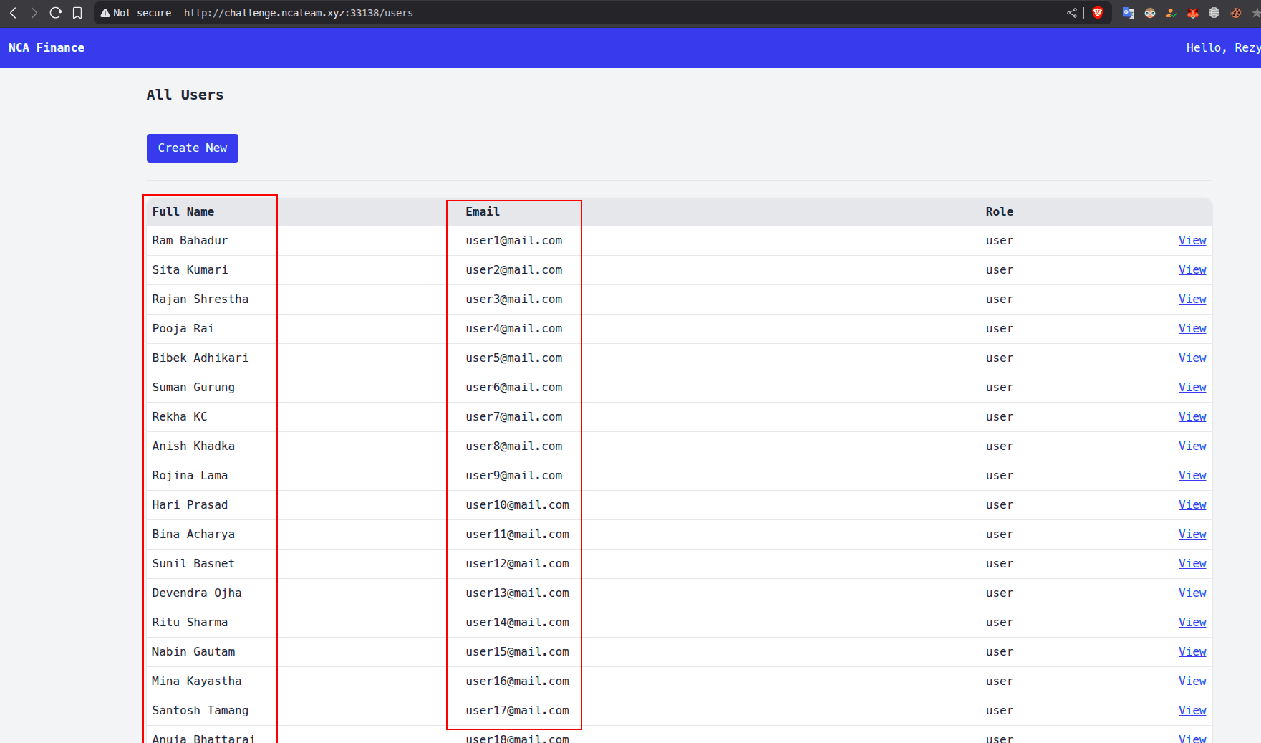Open the cookie editor extension icon
Screen dimensions: 1261x743
pyautogui.click(x=1236, y=13)
